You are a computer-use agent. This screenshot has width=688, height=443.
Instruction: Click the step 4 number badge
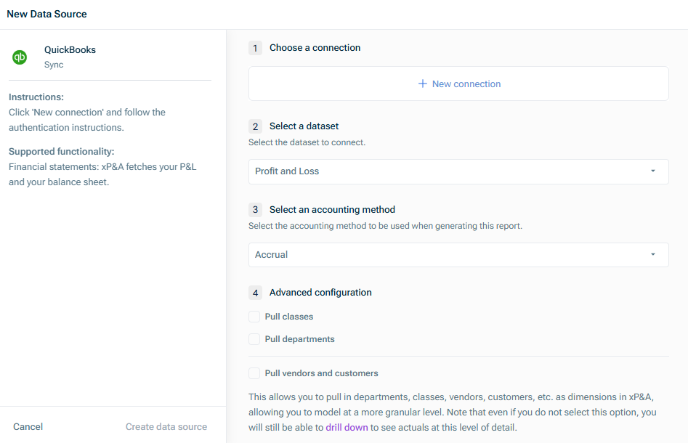point(255,293)
